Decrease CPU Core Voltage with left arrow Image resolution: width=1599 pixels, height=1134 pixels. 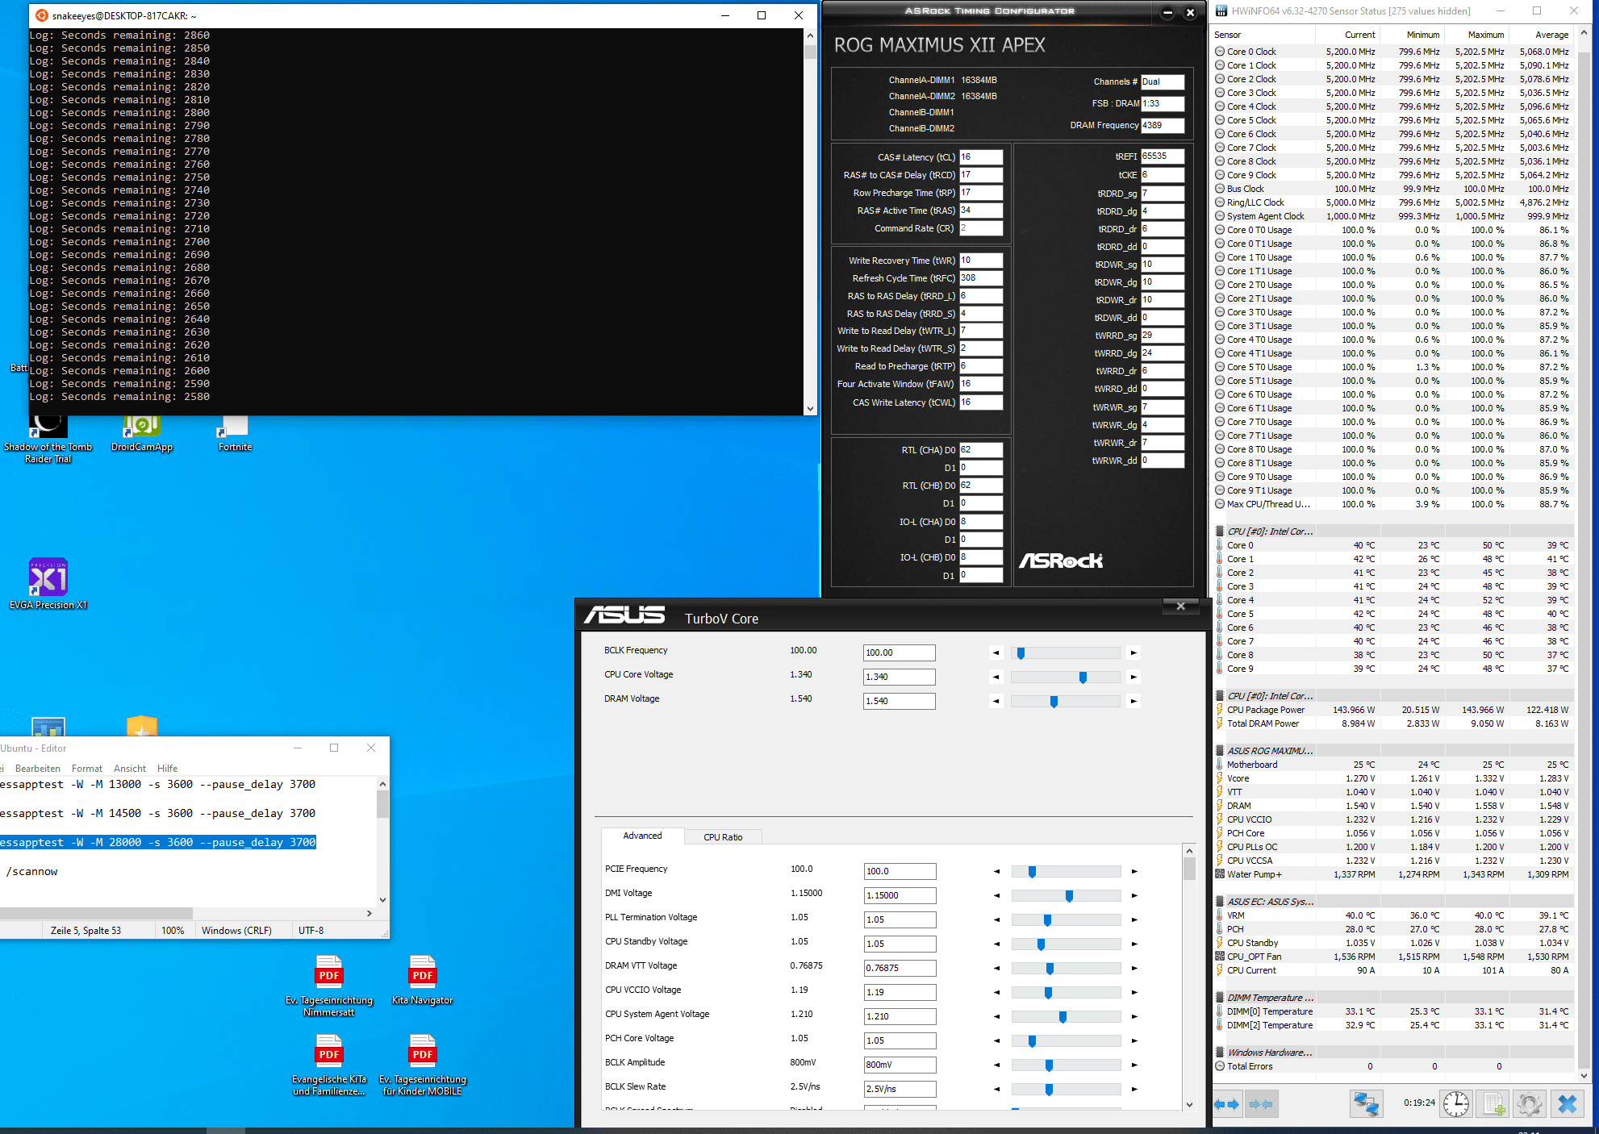coord(996,677)
